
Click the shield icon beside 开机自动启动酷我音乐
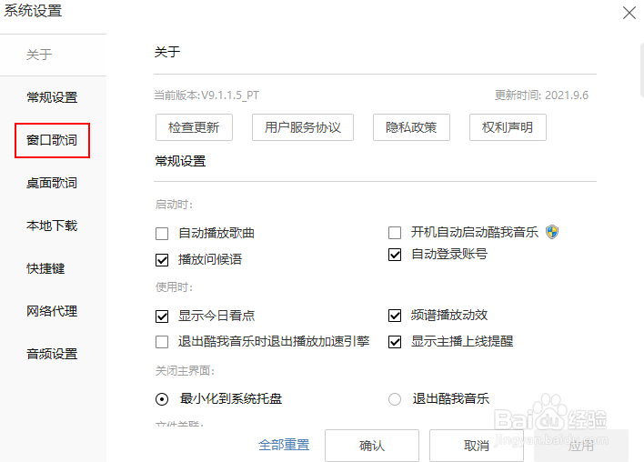click(x=552, y=232)
